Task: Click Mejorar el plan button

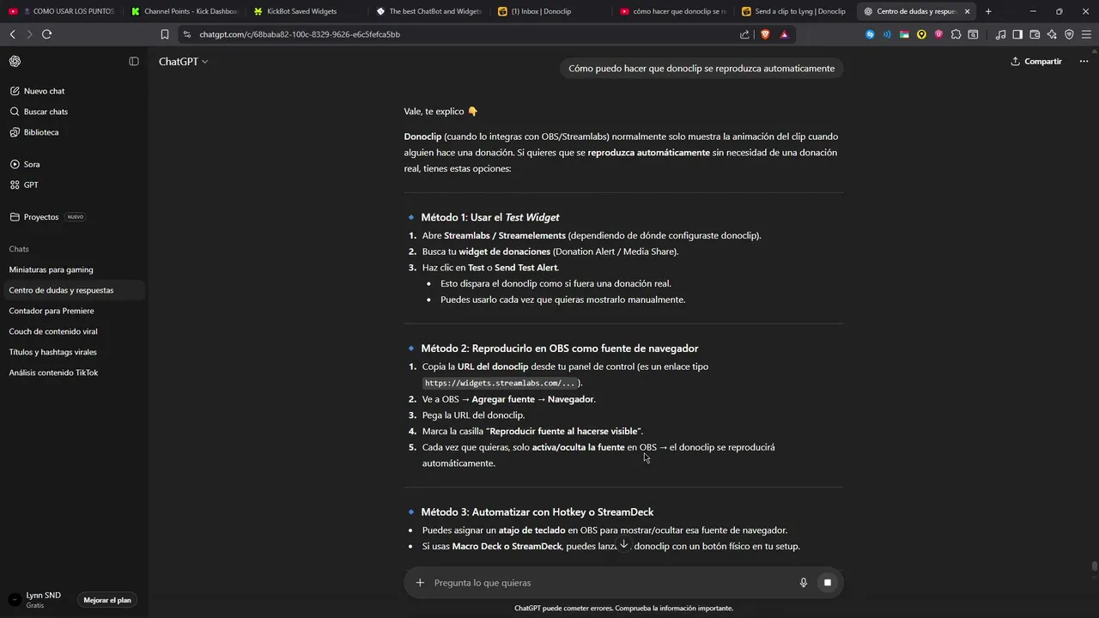Action: point(107,600)
